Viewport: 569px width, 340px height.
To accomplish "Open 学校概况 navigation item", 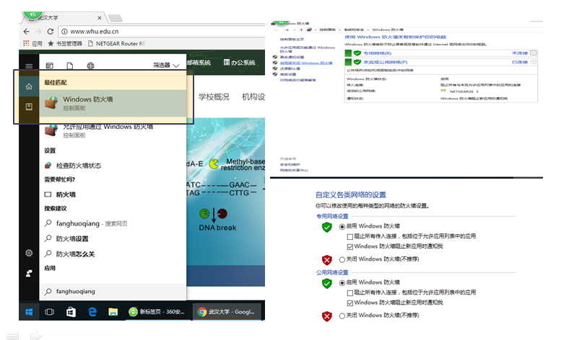I will pos(214,97).
